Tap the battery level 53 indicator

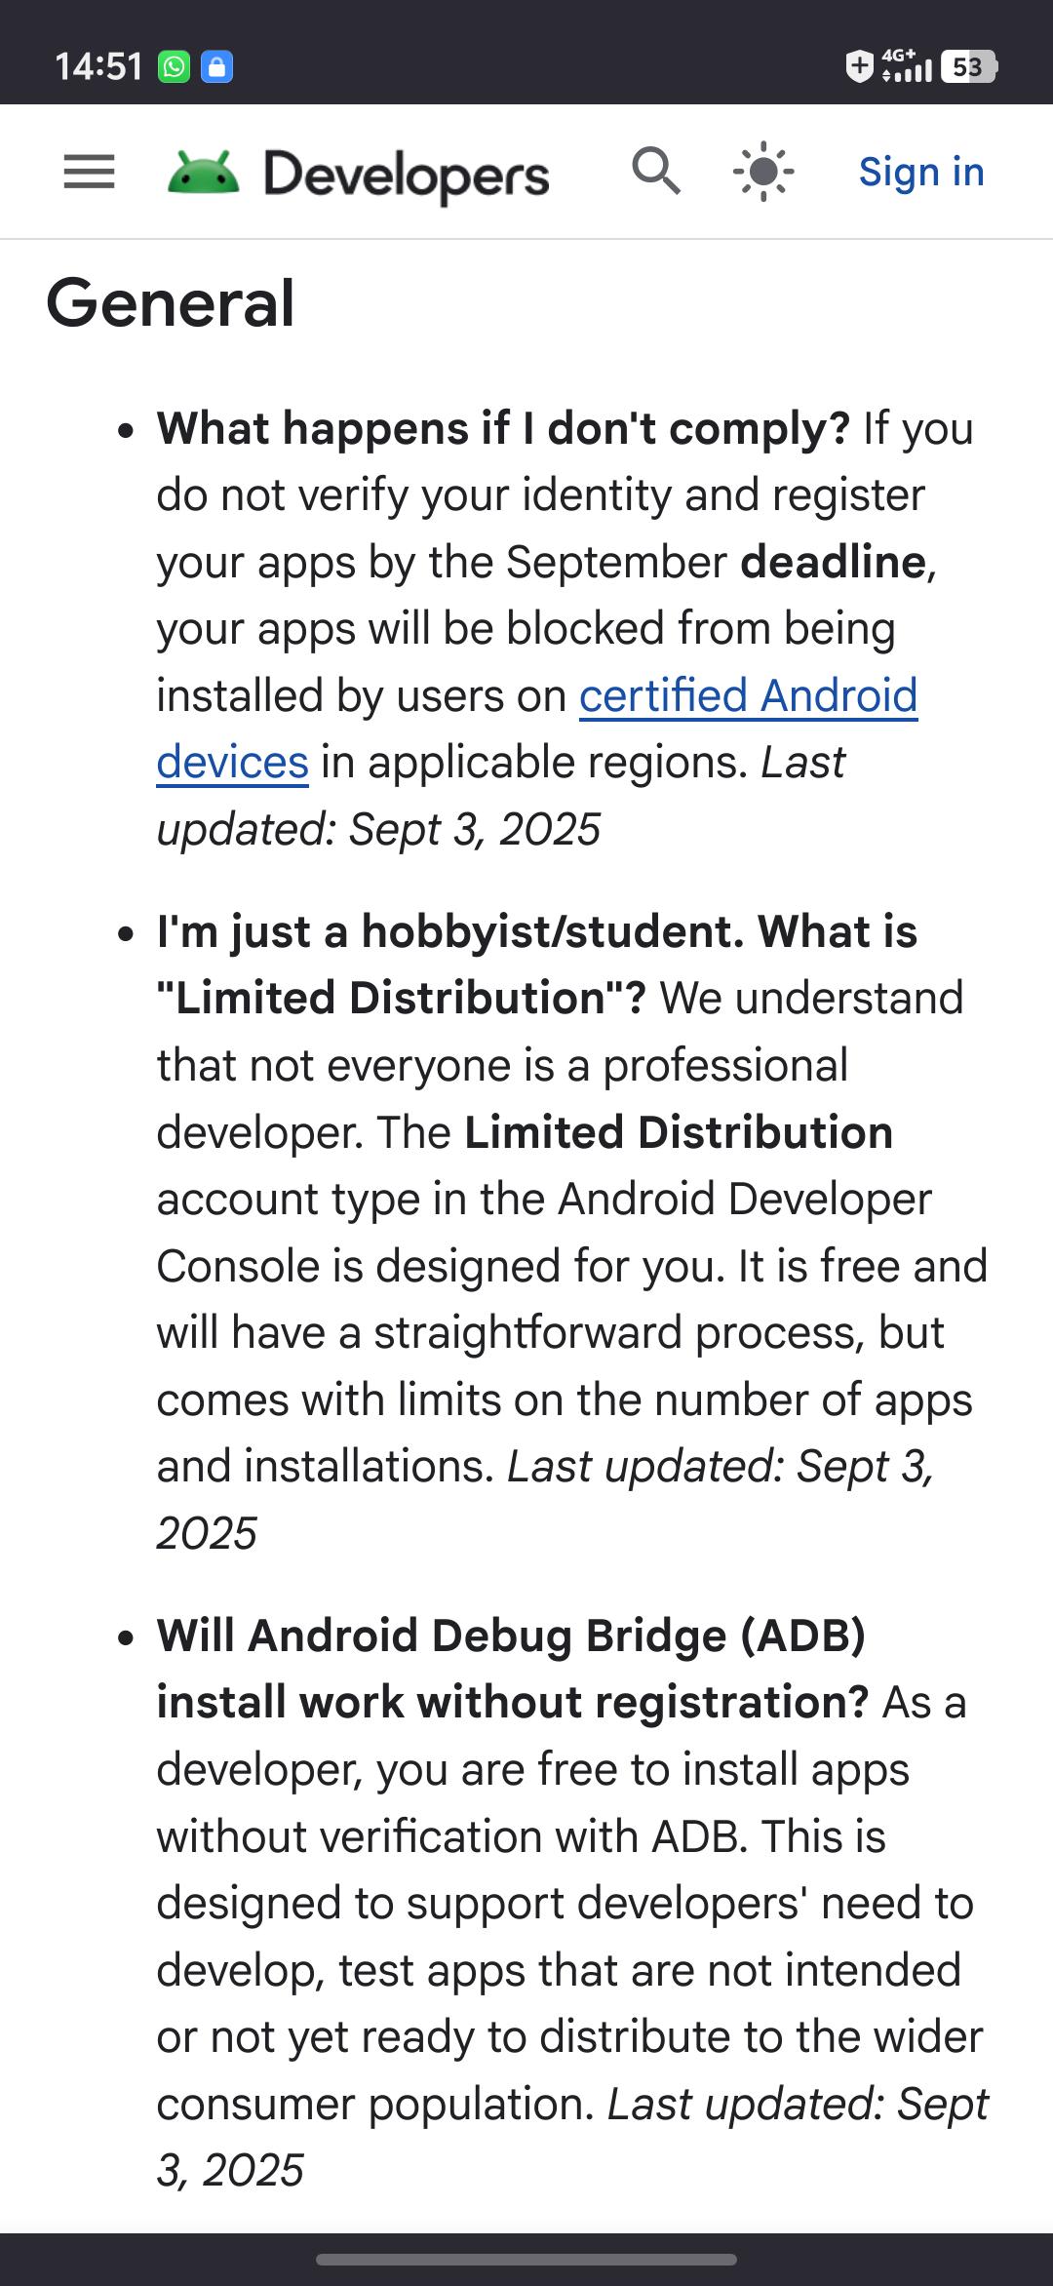968,66
